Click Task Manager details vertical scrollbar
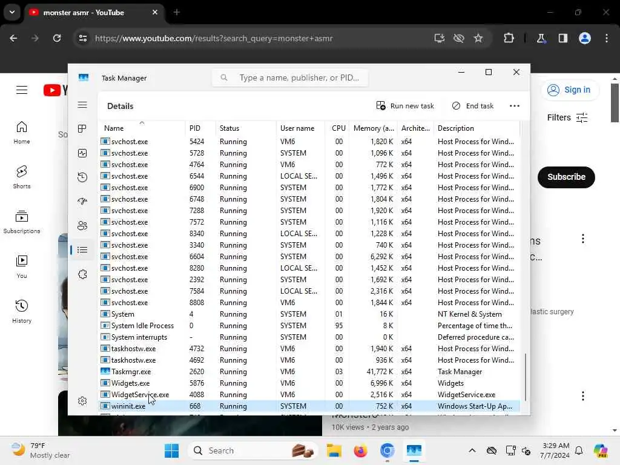The height and width of the screenshot is (465, 620). point(525,377)
